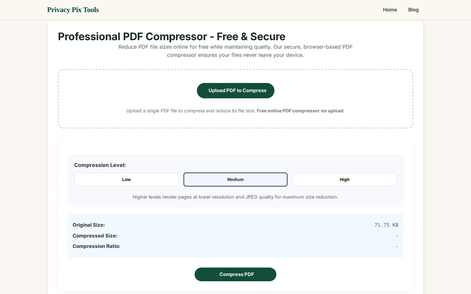Click the Original Size label
Viewport: 471px width, 294px height.
click(89, 225)
